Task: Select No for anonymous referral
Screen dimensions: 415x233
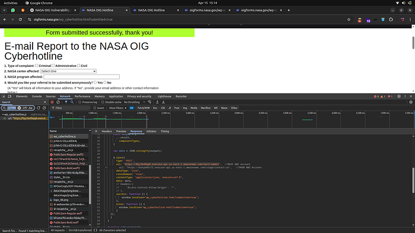Action: coord(105,82)
